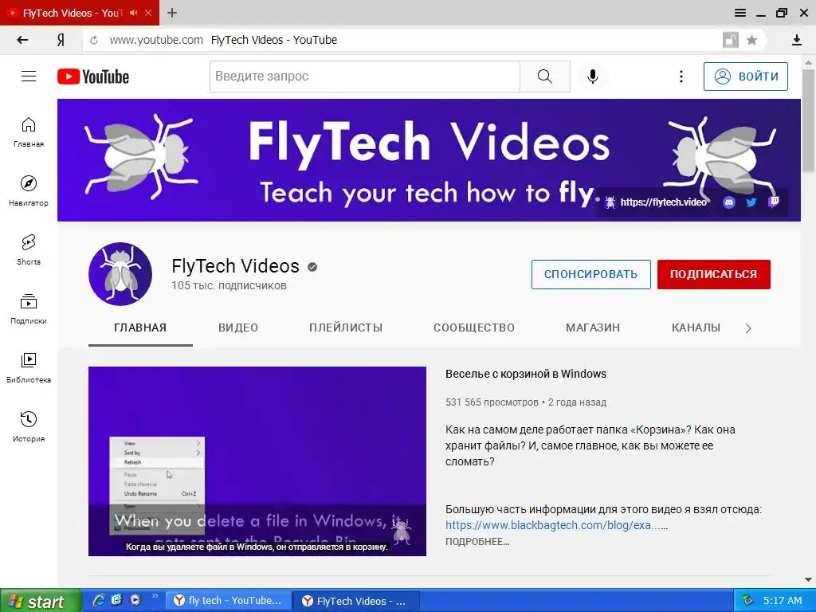
Task: Show more channel tabs with right chevron
Action: [748, 328]
